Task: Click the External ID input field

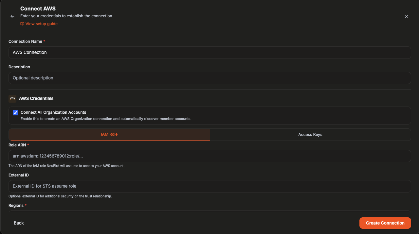Action: click(x=209, y=186)
